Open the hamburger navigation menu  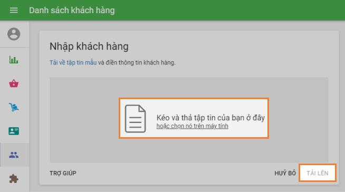click(14, 11)
